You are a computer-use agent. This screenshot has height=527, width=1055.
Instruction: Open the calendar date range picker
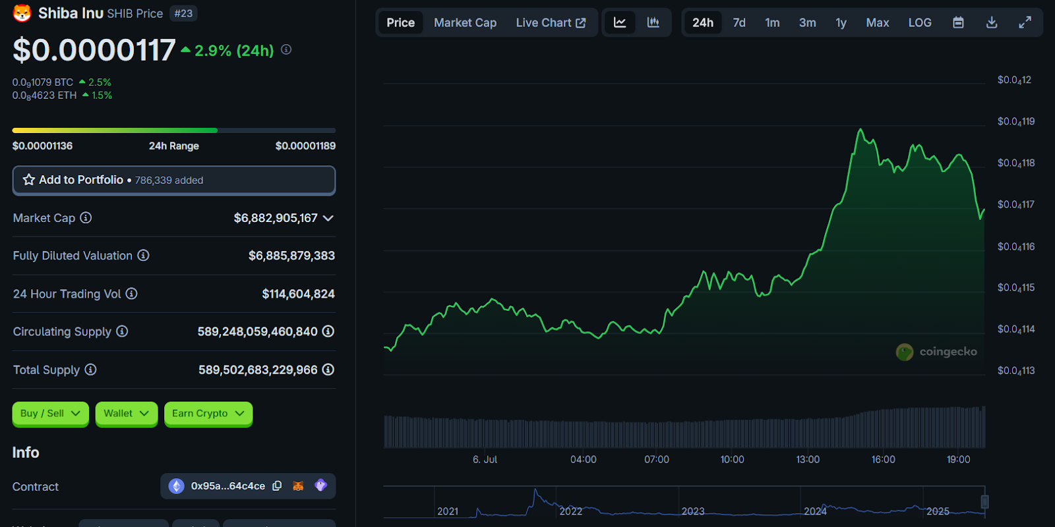pos(958,22)
